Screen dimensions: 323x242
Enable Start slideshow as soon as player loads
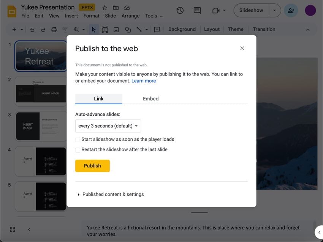tap(78, 140)
